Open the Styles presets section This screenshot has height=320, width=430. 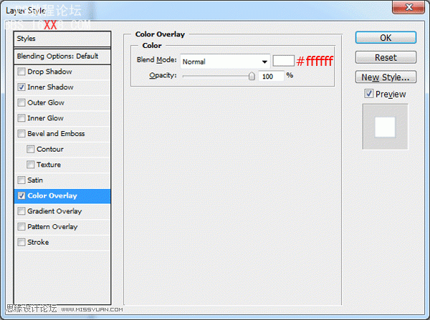click(x=62, y=39)
